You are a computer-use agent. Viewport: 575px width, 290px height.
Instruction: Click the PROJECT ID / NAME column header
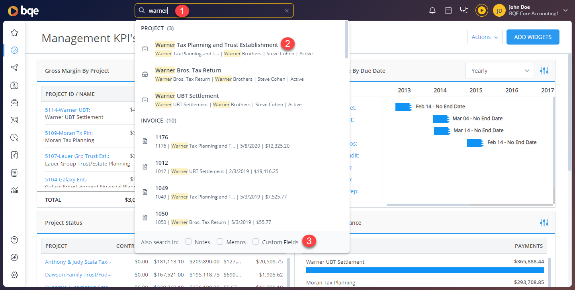click(70, 94)
